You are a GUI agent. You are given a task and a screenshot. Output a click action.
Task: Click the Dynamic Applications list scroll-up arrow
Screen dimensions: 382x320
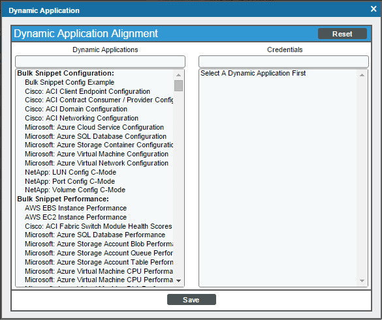(178, 75)
